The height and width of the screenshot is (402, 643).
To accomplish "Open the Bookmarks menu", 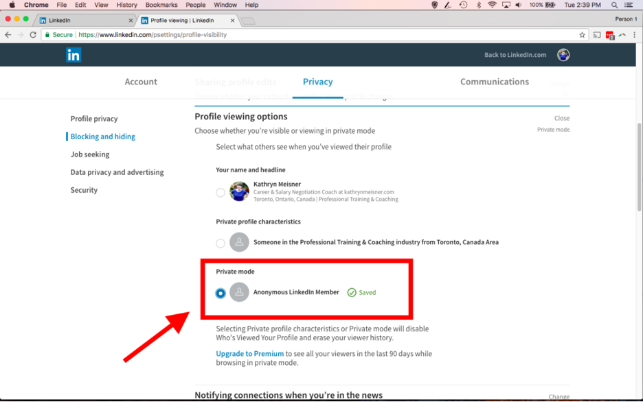I will (161, 5).
